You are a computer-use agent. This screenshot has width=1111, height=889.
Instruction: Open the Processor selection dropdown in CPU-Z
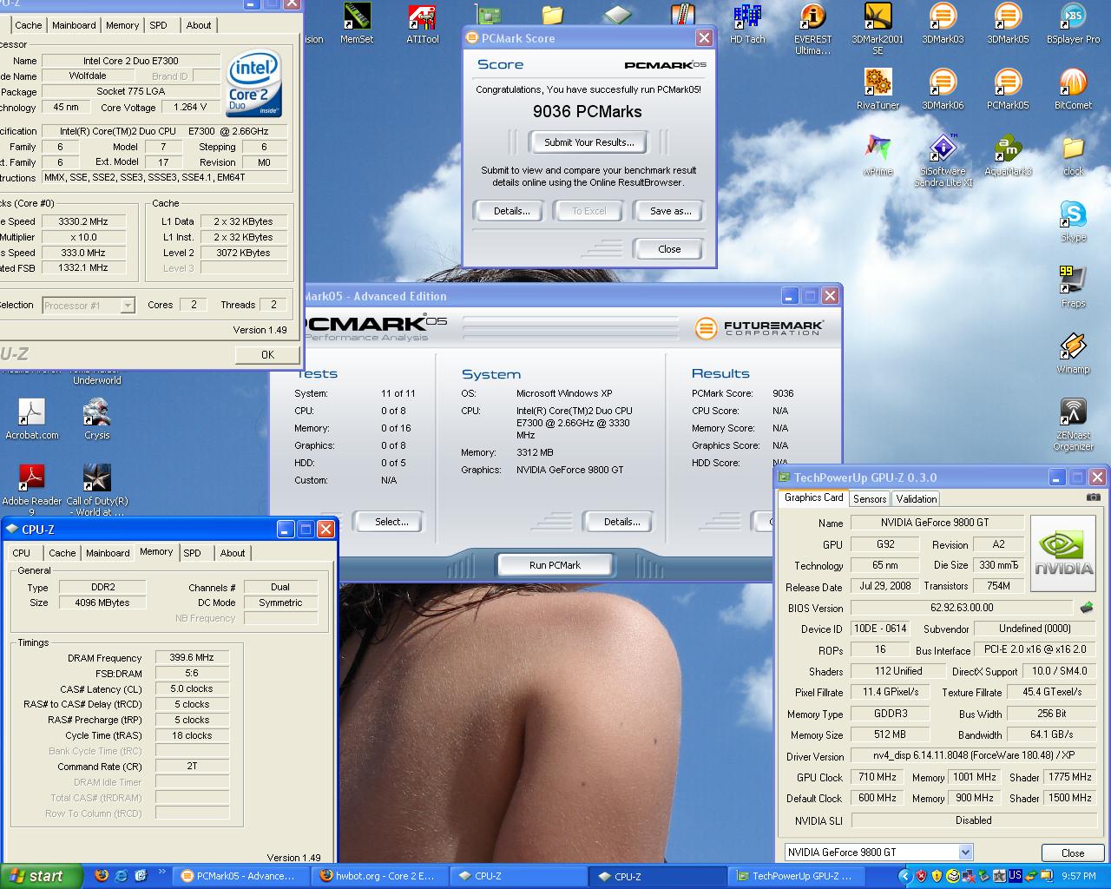(128, 306)
